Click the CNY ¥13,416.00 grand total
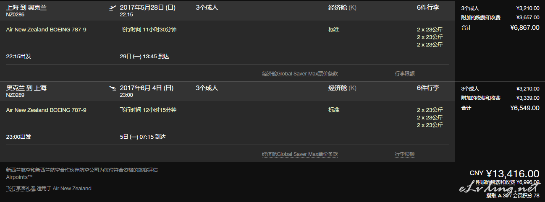Screen dimensions: 545x202 point(504,174)
